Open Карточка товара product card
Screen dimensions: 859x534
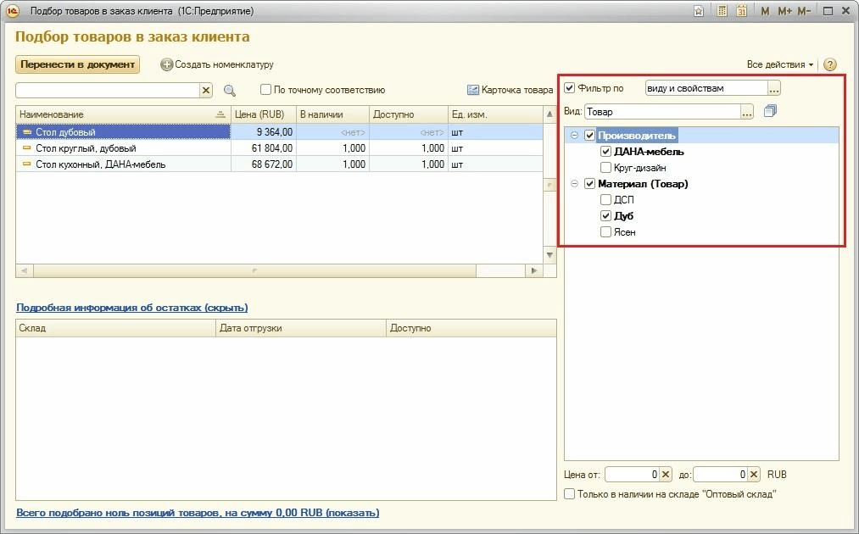pyautogui.click(x=510, y=90)
